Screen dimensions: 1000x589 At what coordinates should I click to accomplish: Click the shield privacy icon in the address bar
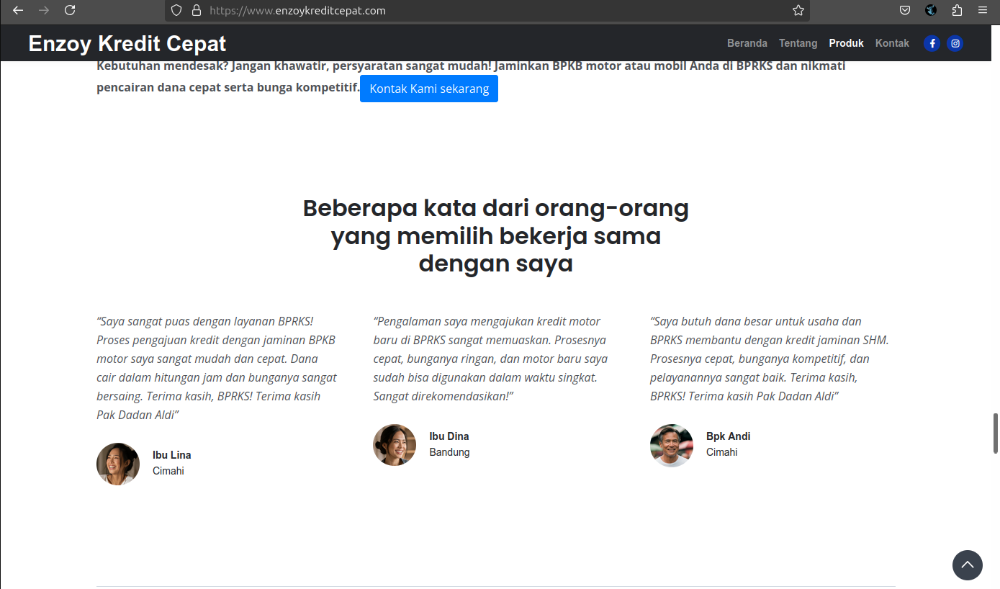[x=175, y=10]
